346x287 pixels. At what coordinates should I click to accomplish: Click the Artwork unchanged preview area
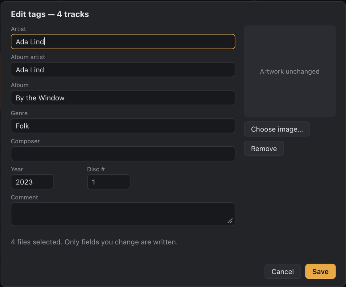(290, 71)
